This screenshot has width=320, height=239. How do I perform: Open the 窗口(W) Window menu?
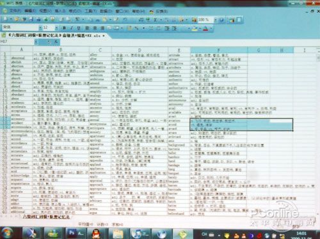122,11
